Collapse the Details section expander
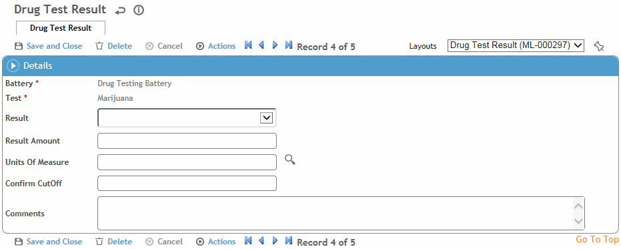Image resolution: width=621 pixels, height=249 pixels. tap(13, 66)
